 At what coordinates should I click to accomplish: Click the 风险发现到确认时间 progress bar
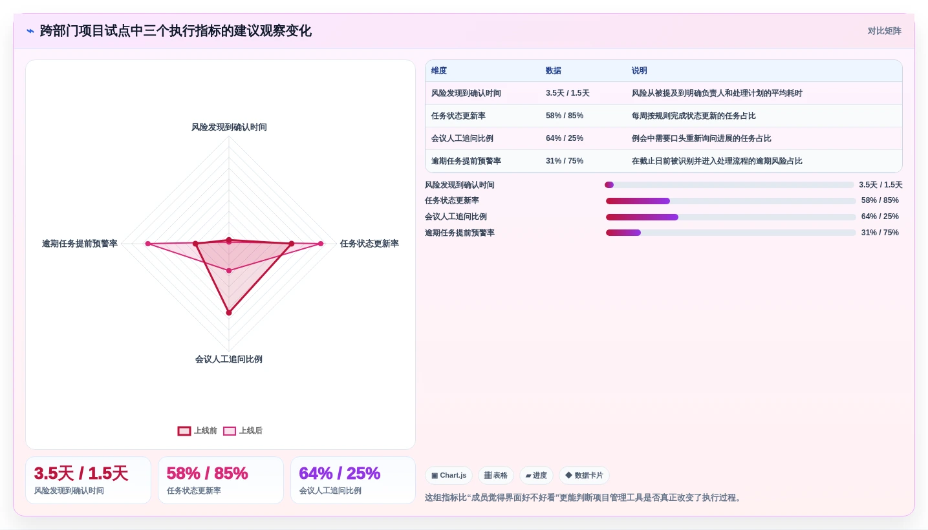click(729, 185)
